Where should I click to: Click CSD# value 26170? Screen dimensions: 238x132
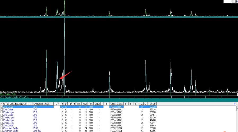pyautogui.click(x=153, y=112)
